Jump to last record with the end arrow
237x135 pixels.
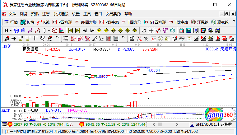[77, 31]
